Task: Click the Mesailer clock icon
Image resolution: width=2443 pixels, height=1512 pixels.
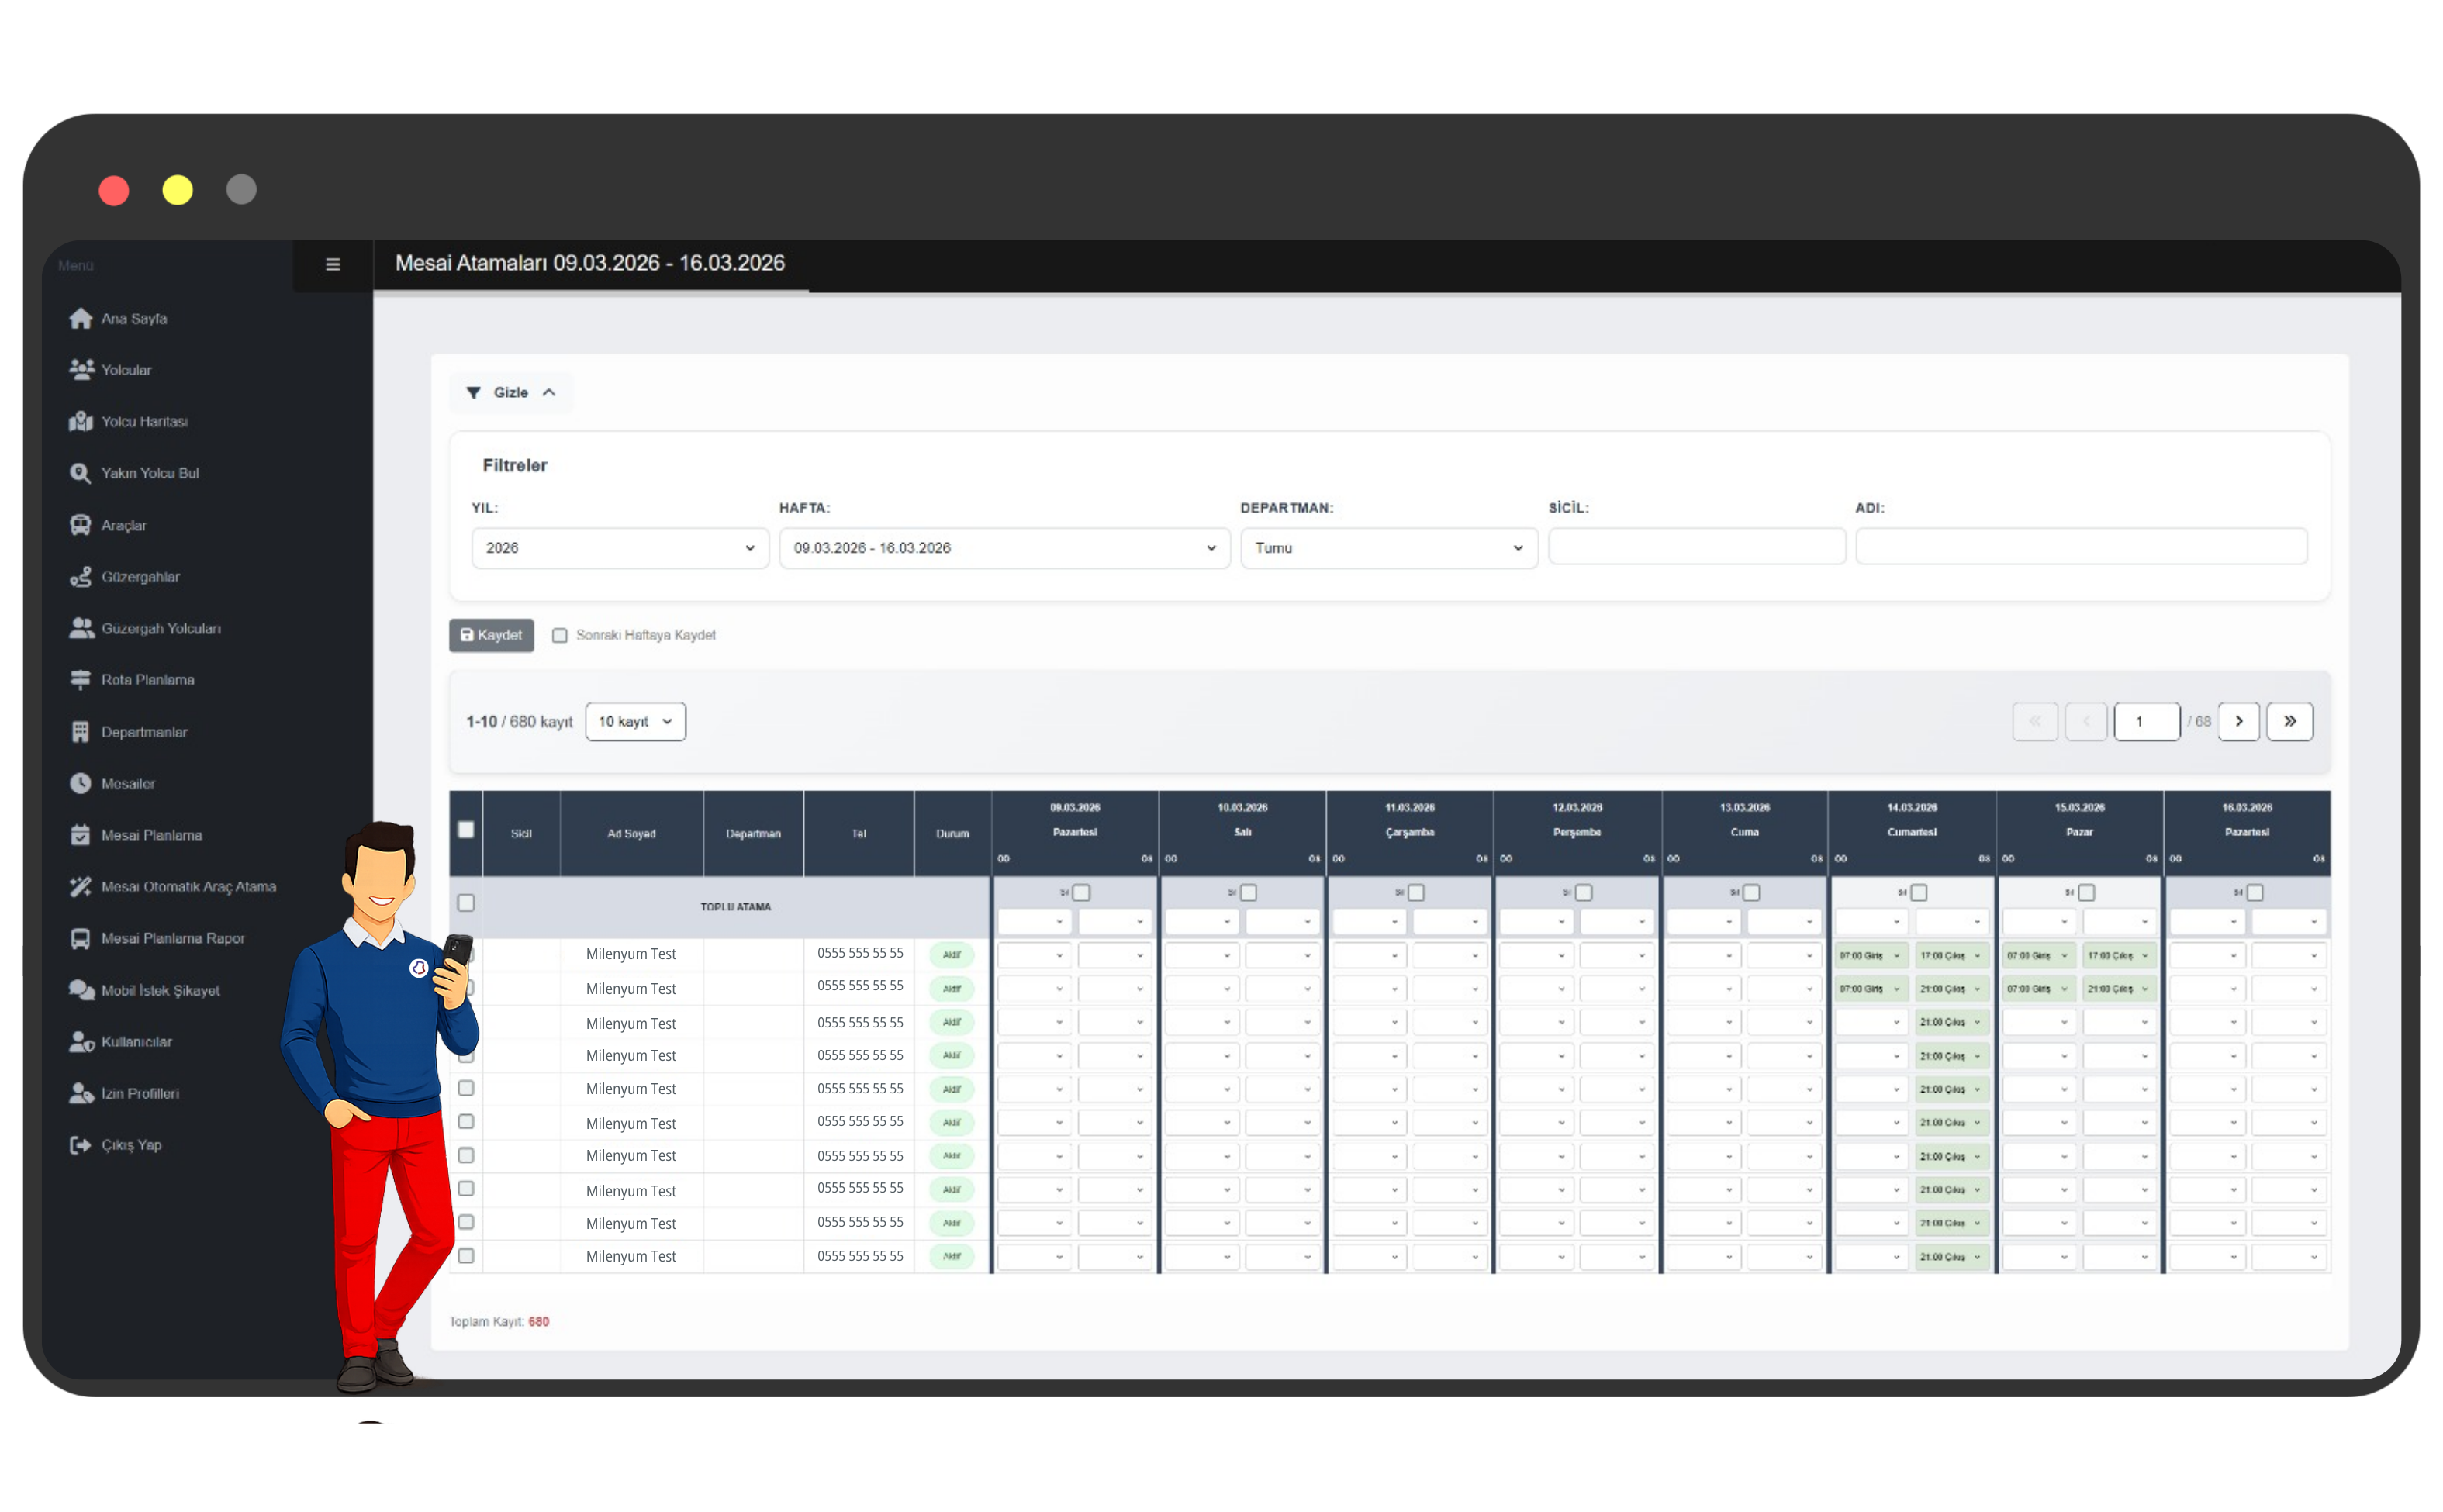Action: tap(81, 784)
